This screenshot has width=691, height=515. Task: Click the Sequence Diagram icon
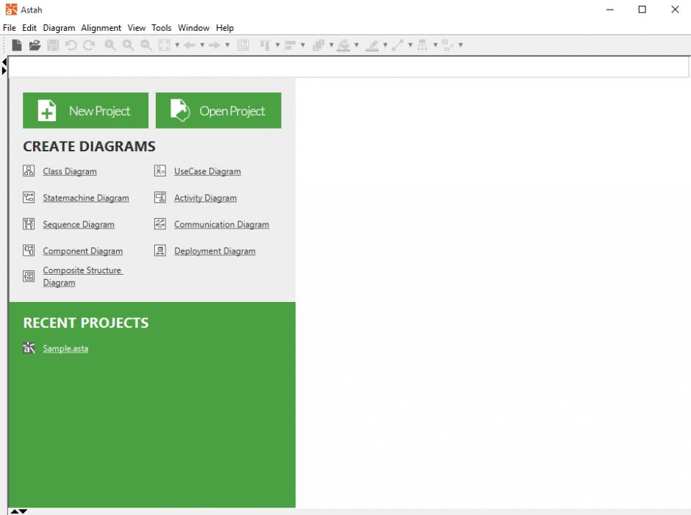point(29,224)
